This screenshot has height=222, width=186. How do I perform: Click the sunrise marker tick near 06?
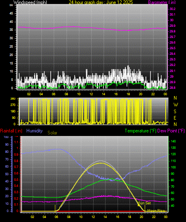click(x=55, y=208)
